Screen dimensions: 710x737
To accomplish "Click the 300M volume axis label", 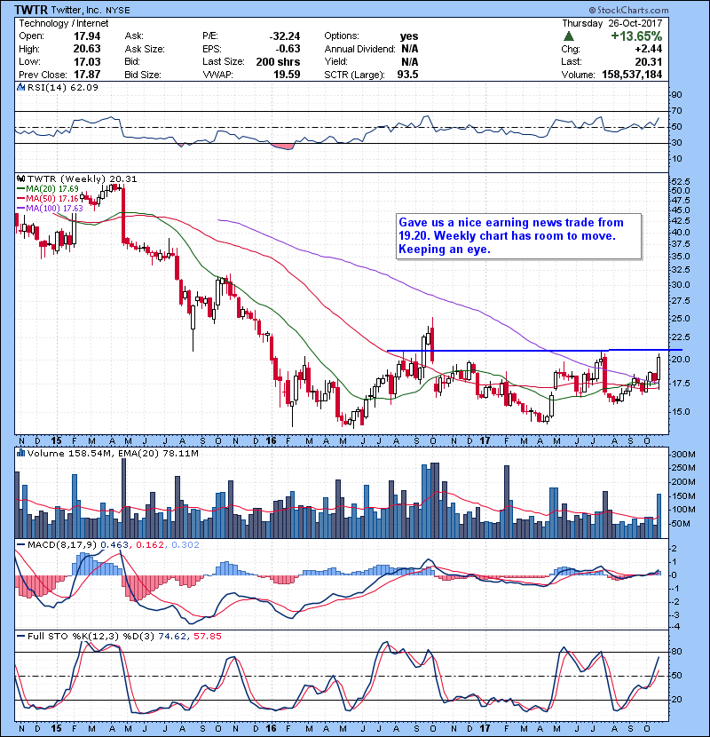I will pyautogui.click(x=683, y=455).
